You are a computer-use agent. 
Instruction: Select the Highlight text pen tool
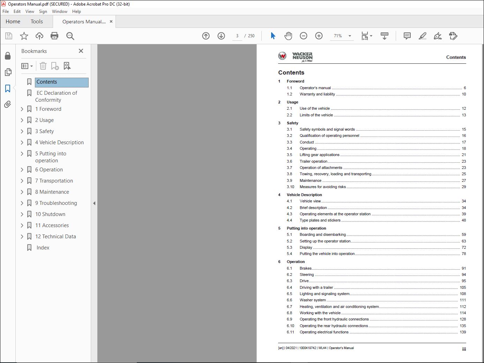tap(423, 36)
